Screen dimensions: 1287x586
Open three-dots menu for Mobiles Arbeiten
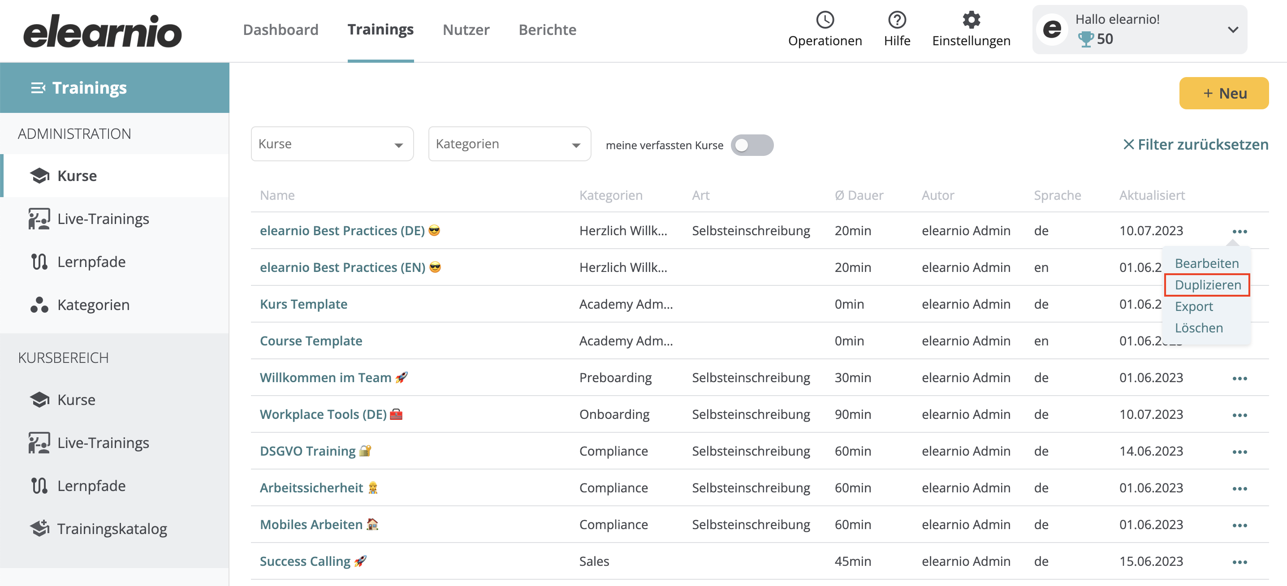(1239, 525)
